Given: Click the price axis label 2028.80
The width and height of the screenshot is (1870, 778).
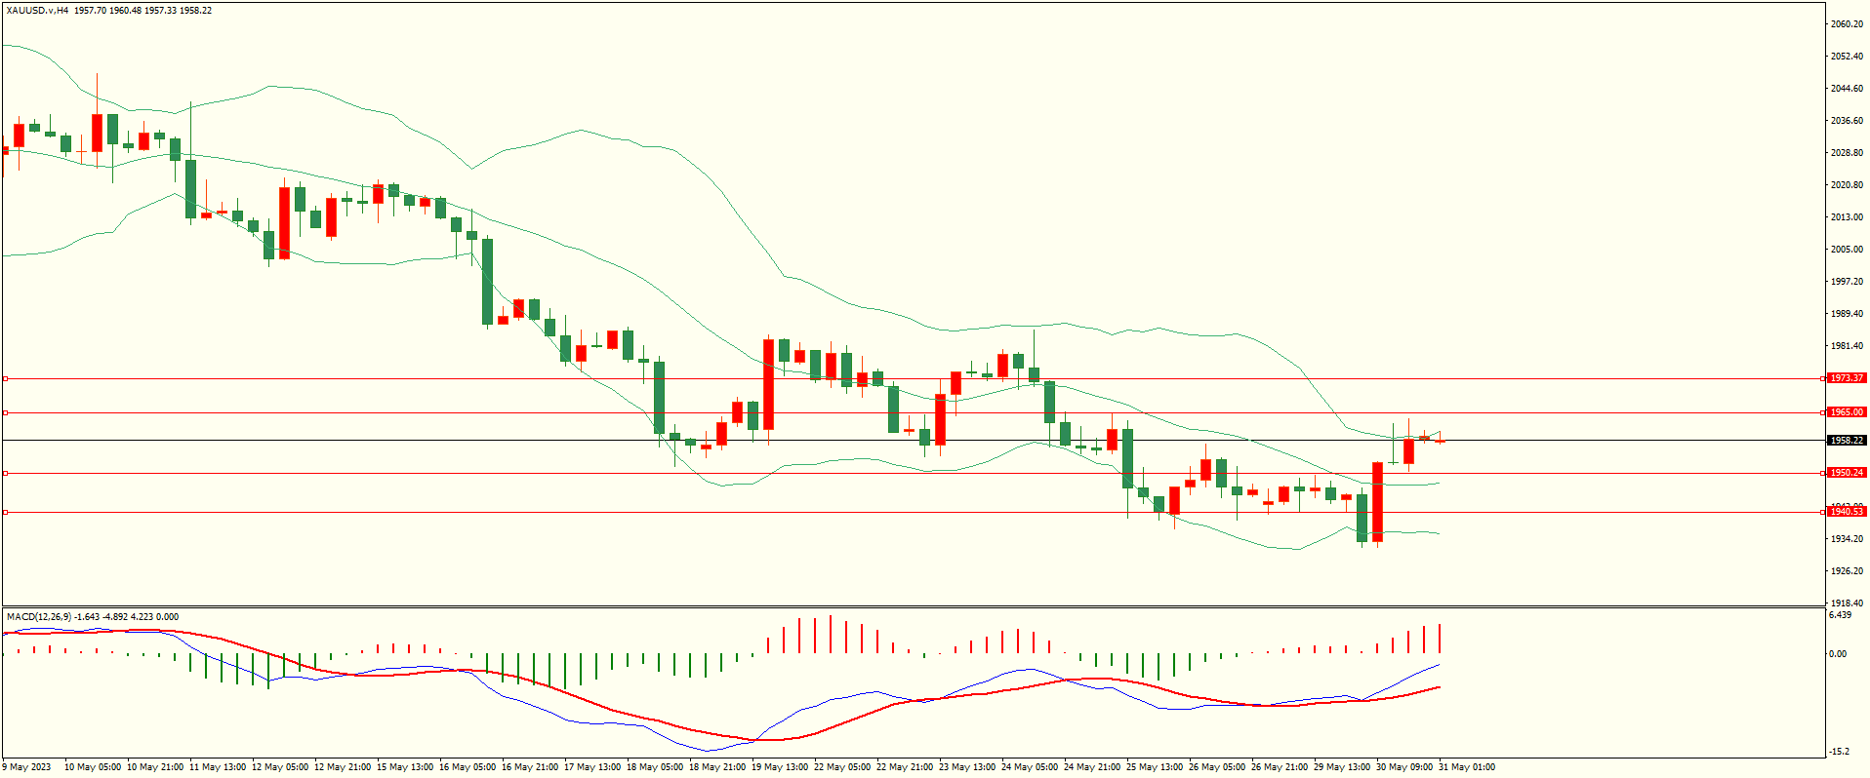Looking at the screenshot, I should 1847,153.
